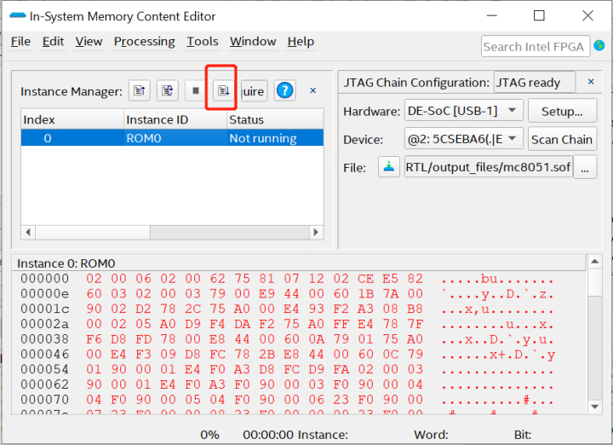613x445 pixels.
Task: Click the 0% progress indicator
Action: [209, 435]
